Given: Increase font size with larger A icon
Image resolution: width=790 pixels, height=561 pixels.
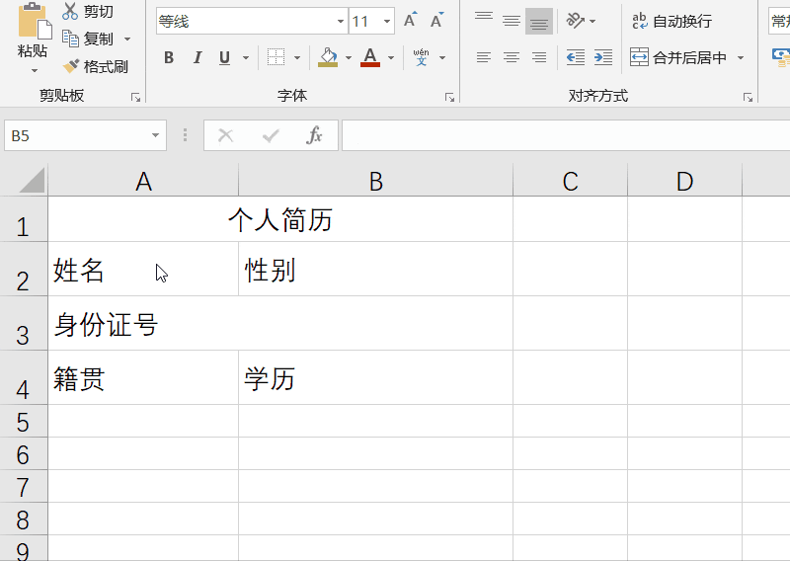Looking at the screenshot, I should click(x=410, y=21).
